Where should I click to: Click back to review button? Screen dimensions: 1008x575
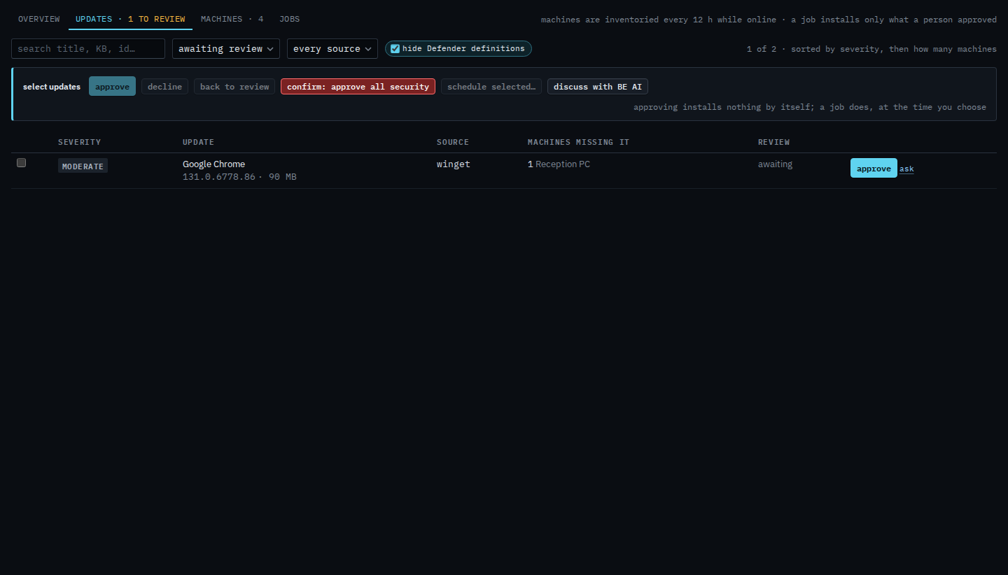(x=234, y=87)
